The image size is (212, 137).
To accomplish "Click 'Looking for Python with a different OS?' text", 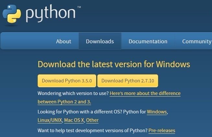I will [x=80, y=112].
